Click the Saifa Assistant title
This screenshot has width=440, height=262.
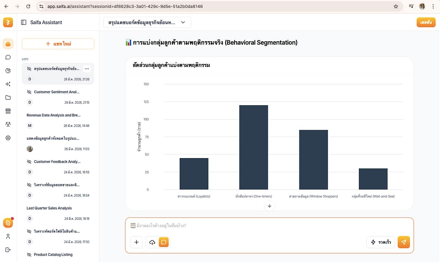click(x=46, y=22)
